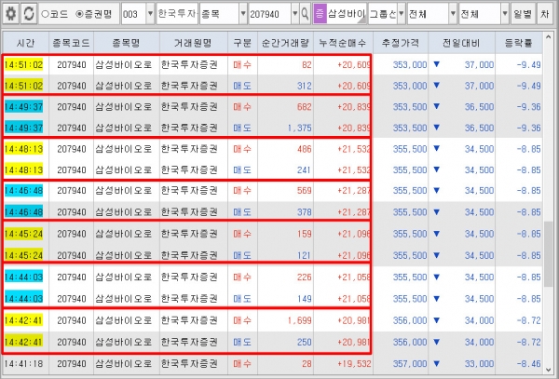The height and width of the screenshot is (379, 559).
Task: Click the cumulative value +19,532
Action: point(354,364)
